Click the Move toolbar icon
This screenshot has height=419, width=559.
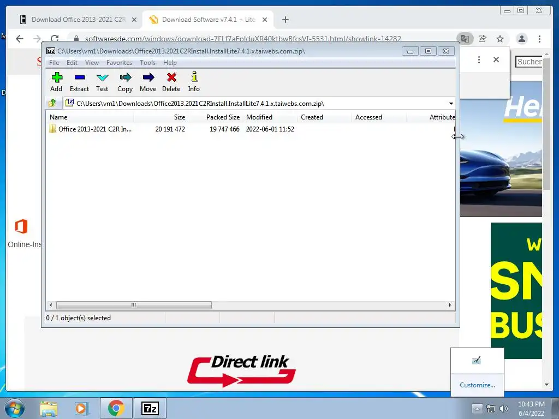[x=148, y=82]
